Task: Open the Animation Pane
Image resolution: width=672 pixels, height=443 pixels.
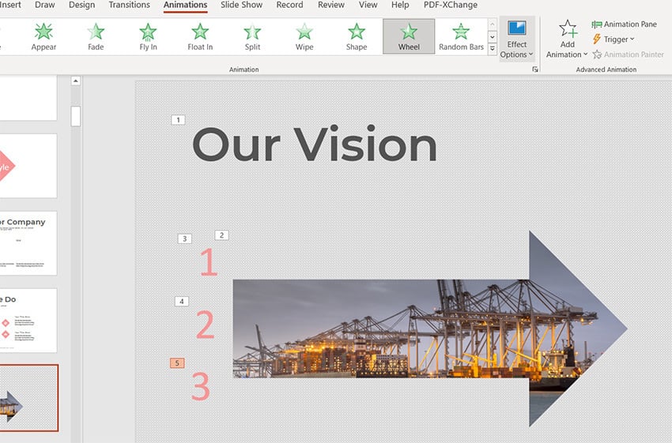Action: pos(624,24)
